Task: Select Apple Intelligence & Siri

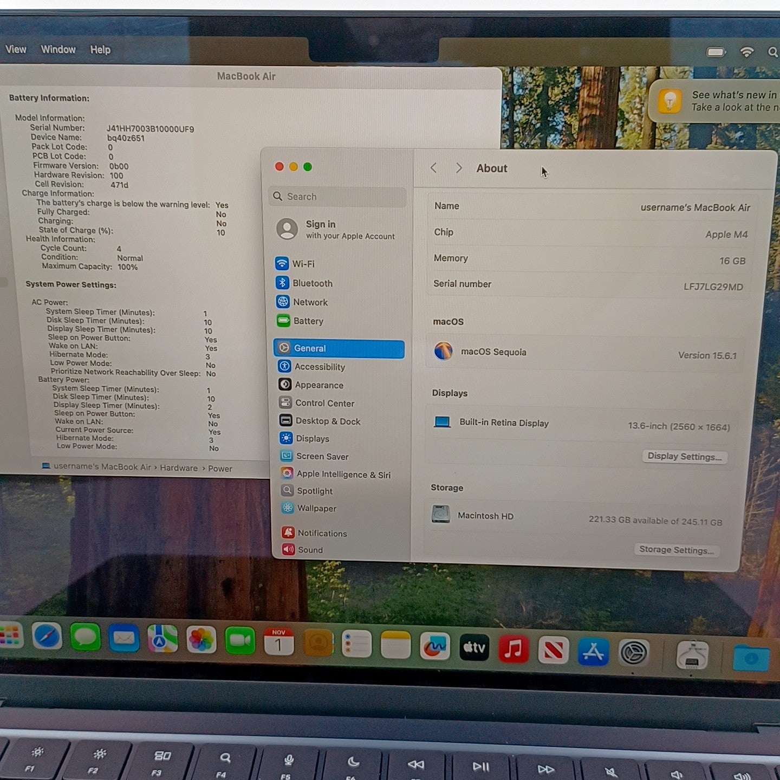Action: [x=343, y=474]
